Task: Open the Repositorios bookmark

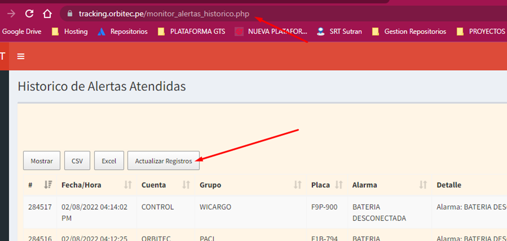Action: tap(123, 32)
